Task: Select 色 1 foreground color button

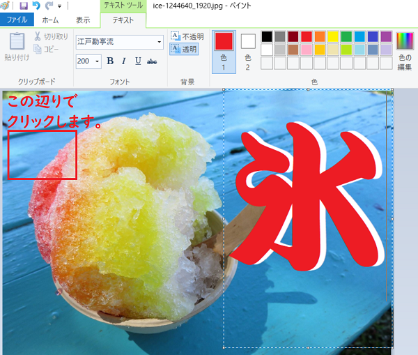Action: [x=224, y=52]
